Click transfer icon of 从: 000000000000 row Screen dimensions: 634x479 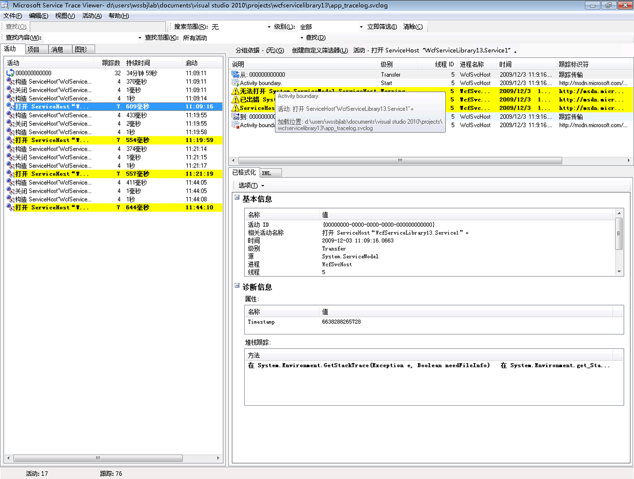coord(235,74)
